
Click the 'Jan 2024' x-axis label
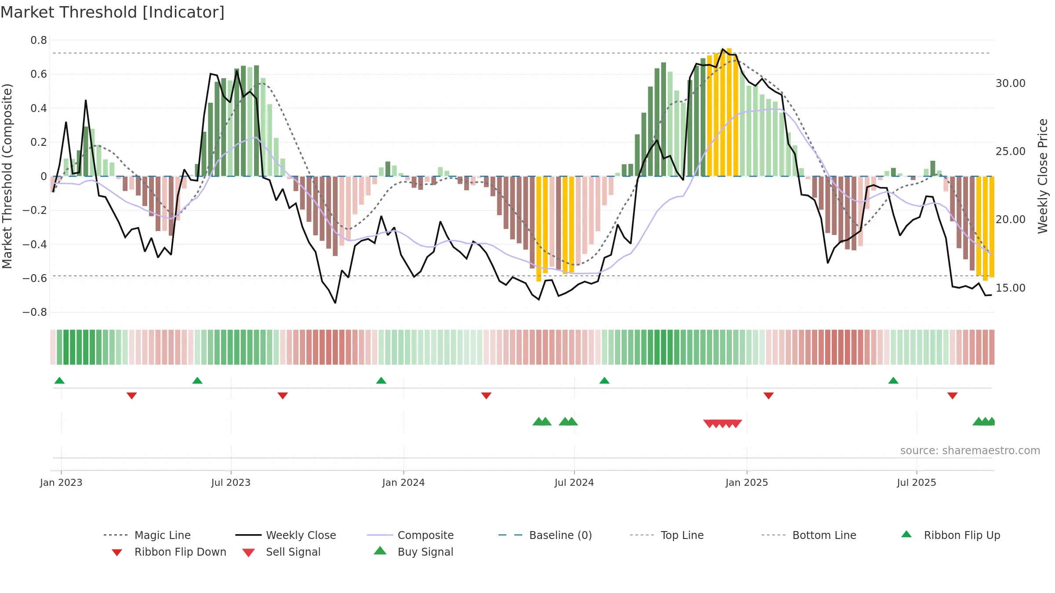point(404,482)
